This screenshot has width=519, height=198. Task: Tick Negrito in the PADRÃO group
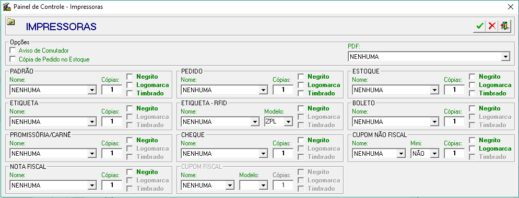tap(129, 77)
